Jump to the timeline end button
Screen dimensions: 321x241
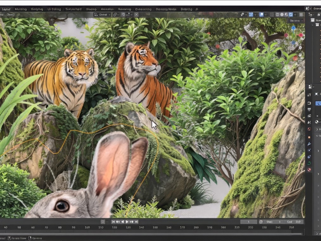coord(136,222)
